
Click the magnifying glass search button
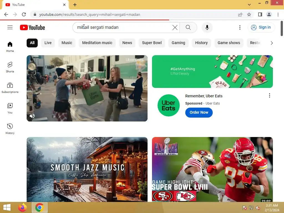[x=188, y=27]
